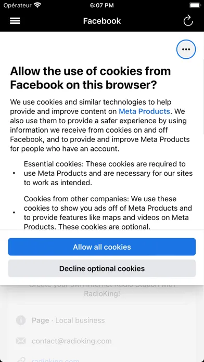The height and width of the screenshot is (362, 204).
Task: Open the Meta Products link
Action: click(x=144, y=111)
